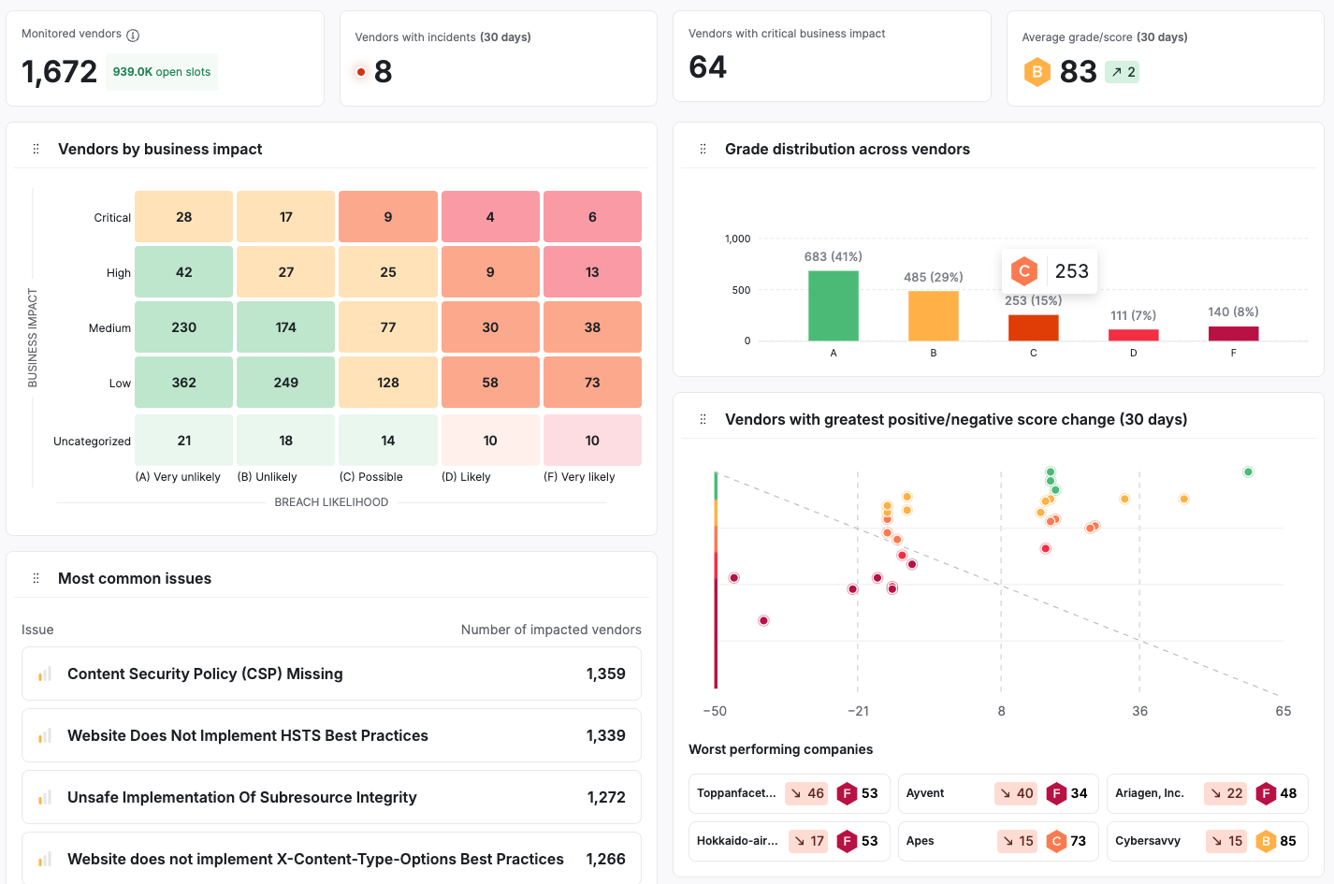Click drag handle for score change widget
Viewport: 1334px width, 884px height.
703,419
